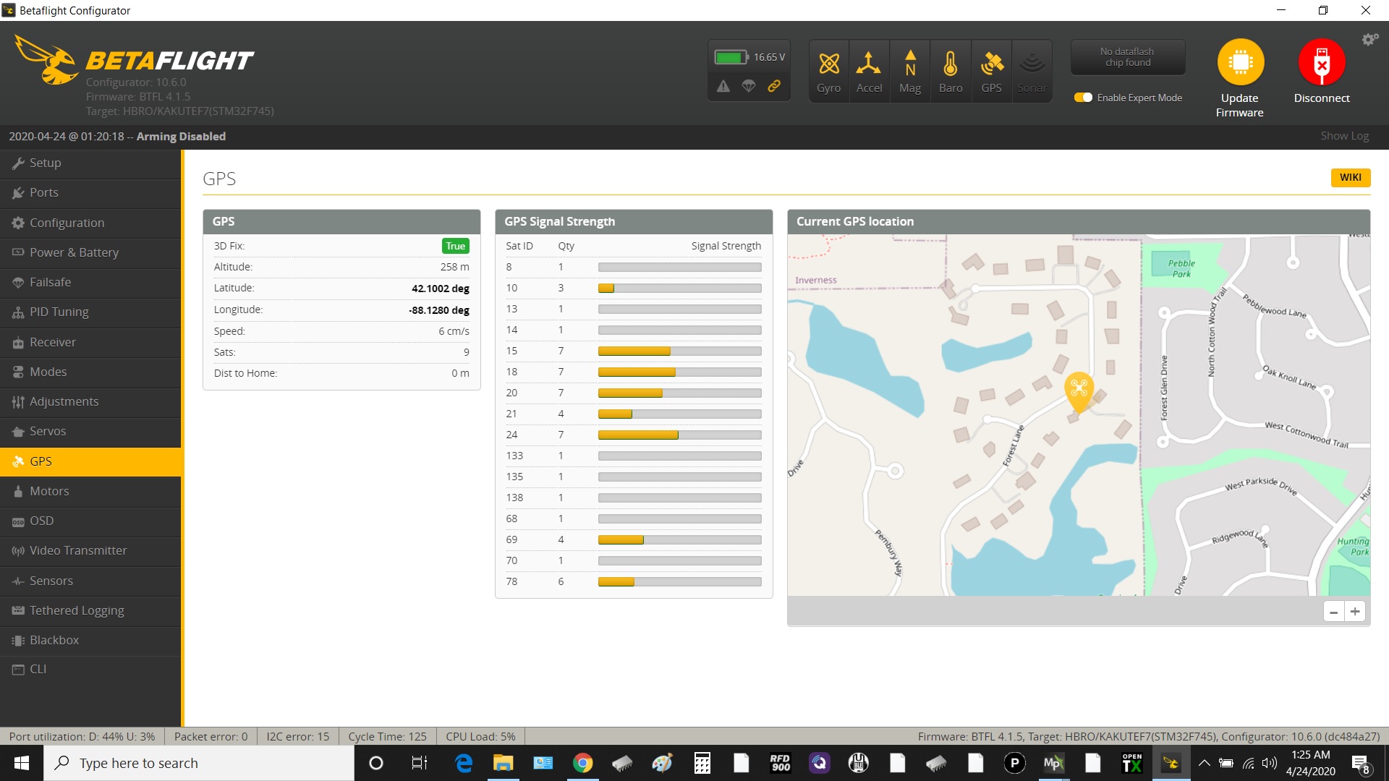Open the PID Tuning tab
Viewport: 1389px width, 781px height.
pyautogui.click(x=90, y=312)
